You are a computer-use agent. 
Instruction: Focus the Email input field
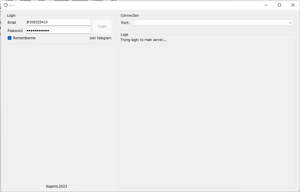pyautogui.click(x=58, y=22)
